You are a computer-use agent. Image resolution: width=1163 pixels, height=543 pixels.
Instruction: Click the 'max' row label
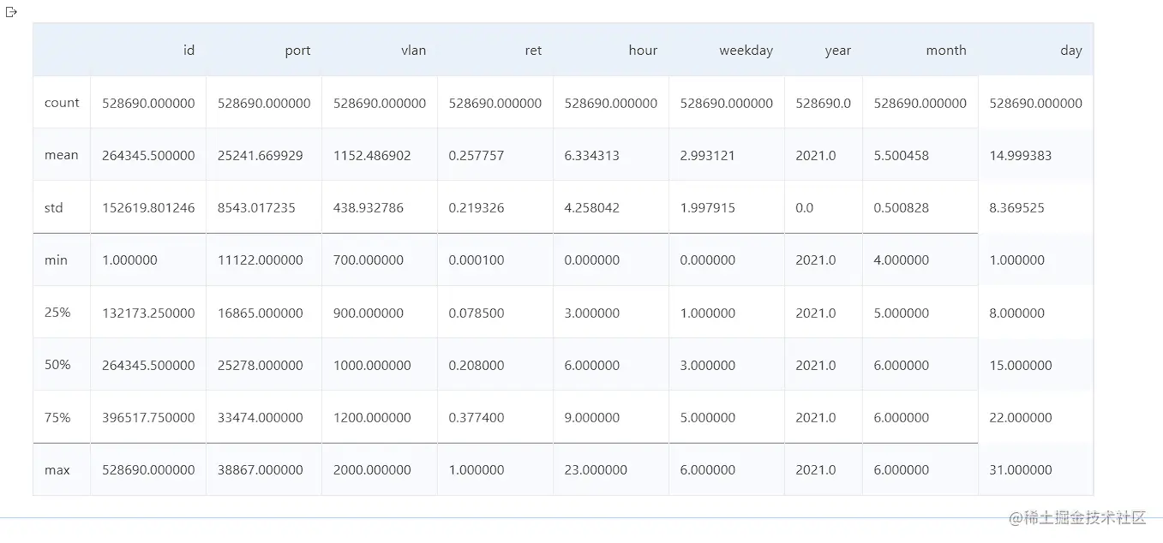pyautogui.click(x=57, y=469)
